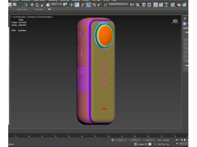Choose Rectangular Selection Region tool
Viewport: 197px width, 147px height.
(x=21, y=5)
